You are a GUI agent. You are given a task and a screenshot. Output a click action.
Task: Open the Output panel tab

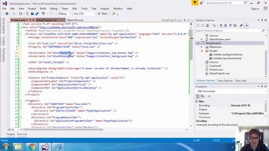coord(11,134)
